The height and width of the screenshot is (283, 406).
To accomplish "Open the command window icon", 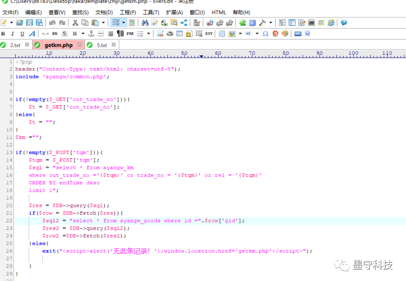I will click(311, 23).
